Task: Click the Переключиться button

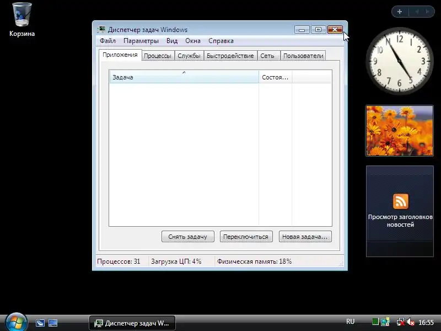Action: pos(246,237)
